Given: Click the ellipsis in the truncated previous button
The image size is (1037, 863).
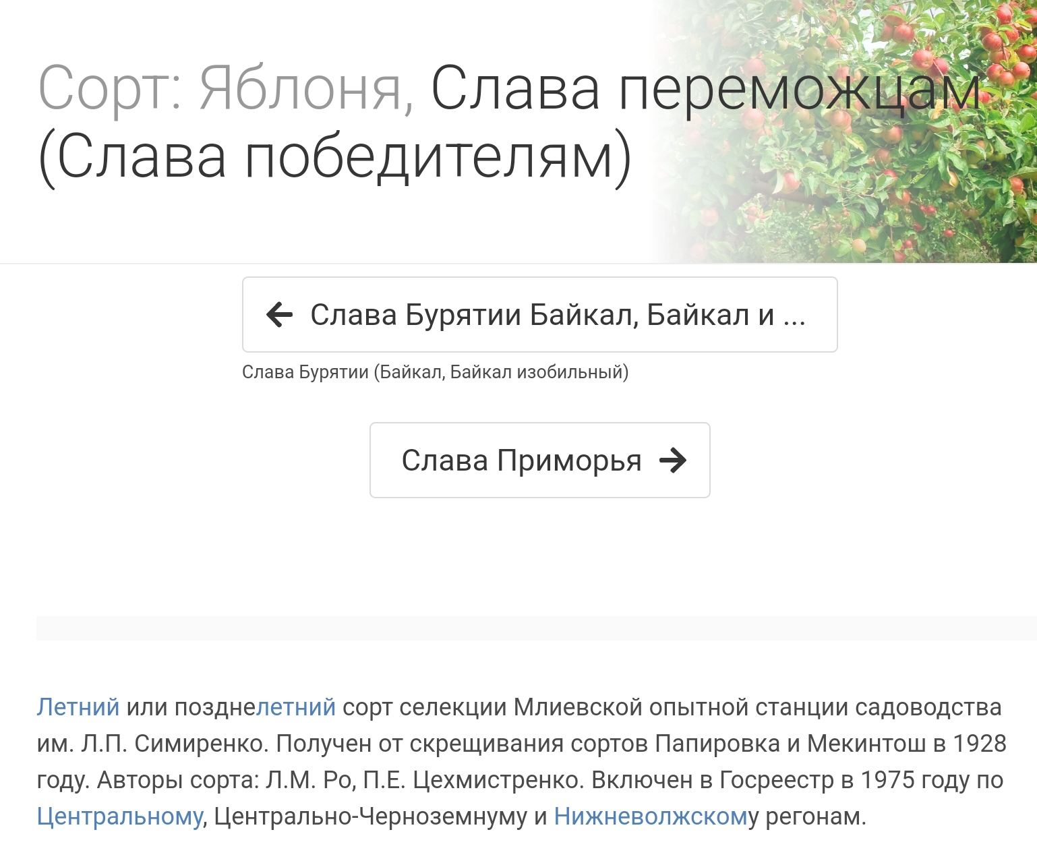Looking at the screenshot, I should (794, 315).
